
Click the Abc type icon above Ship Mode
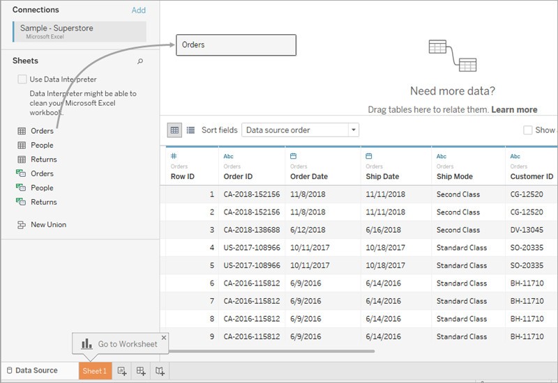[x=442, y=156]
